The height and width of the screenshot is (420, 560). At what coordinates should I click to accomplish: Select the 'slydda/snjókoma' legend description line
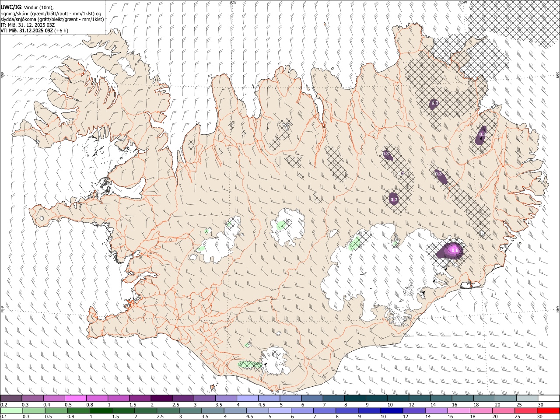point(52,19)
